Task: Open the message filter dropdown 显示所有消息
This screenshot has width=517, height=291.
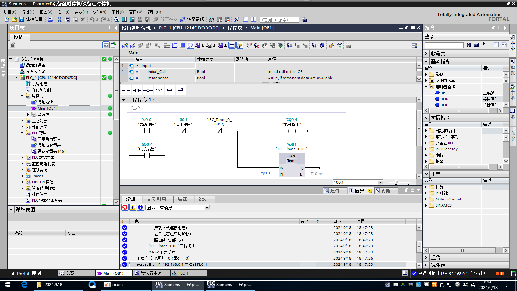Action: (207, 208)
